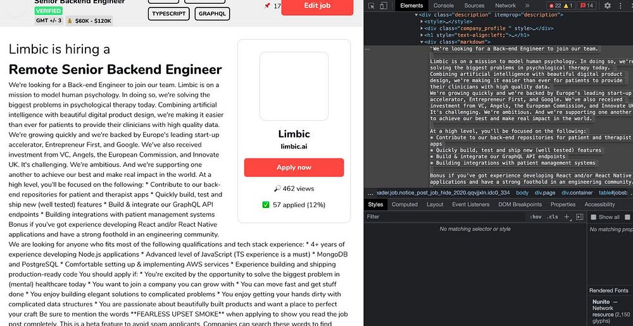
Task: Open the Event Listeners tab
Action: point(471,204)
